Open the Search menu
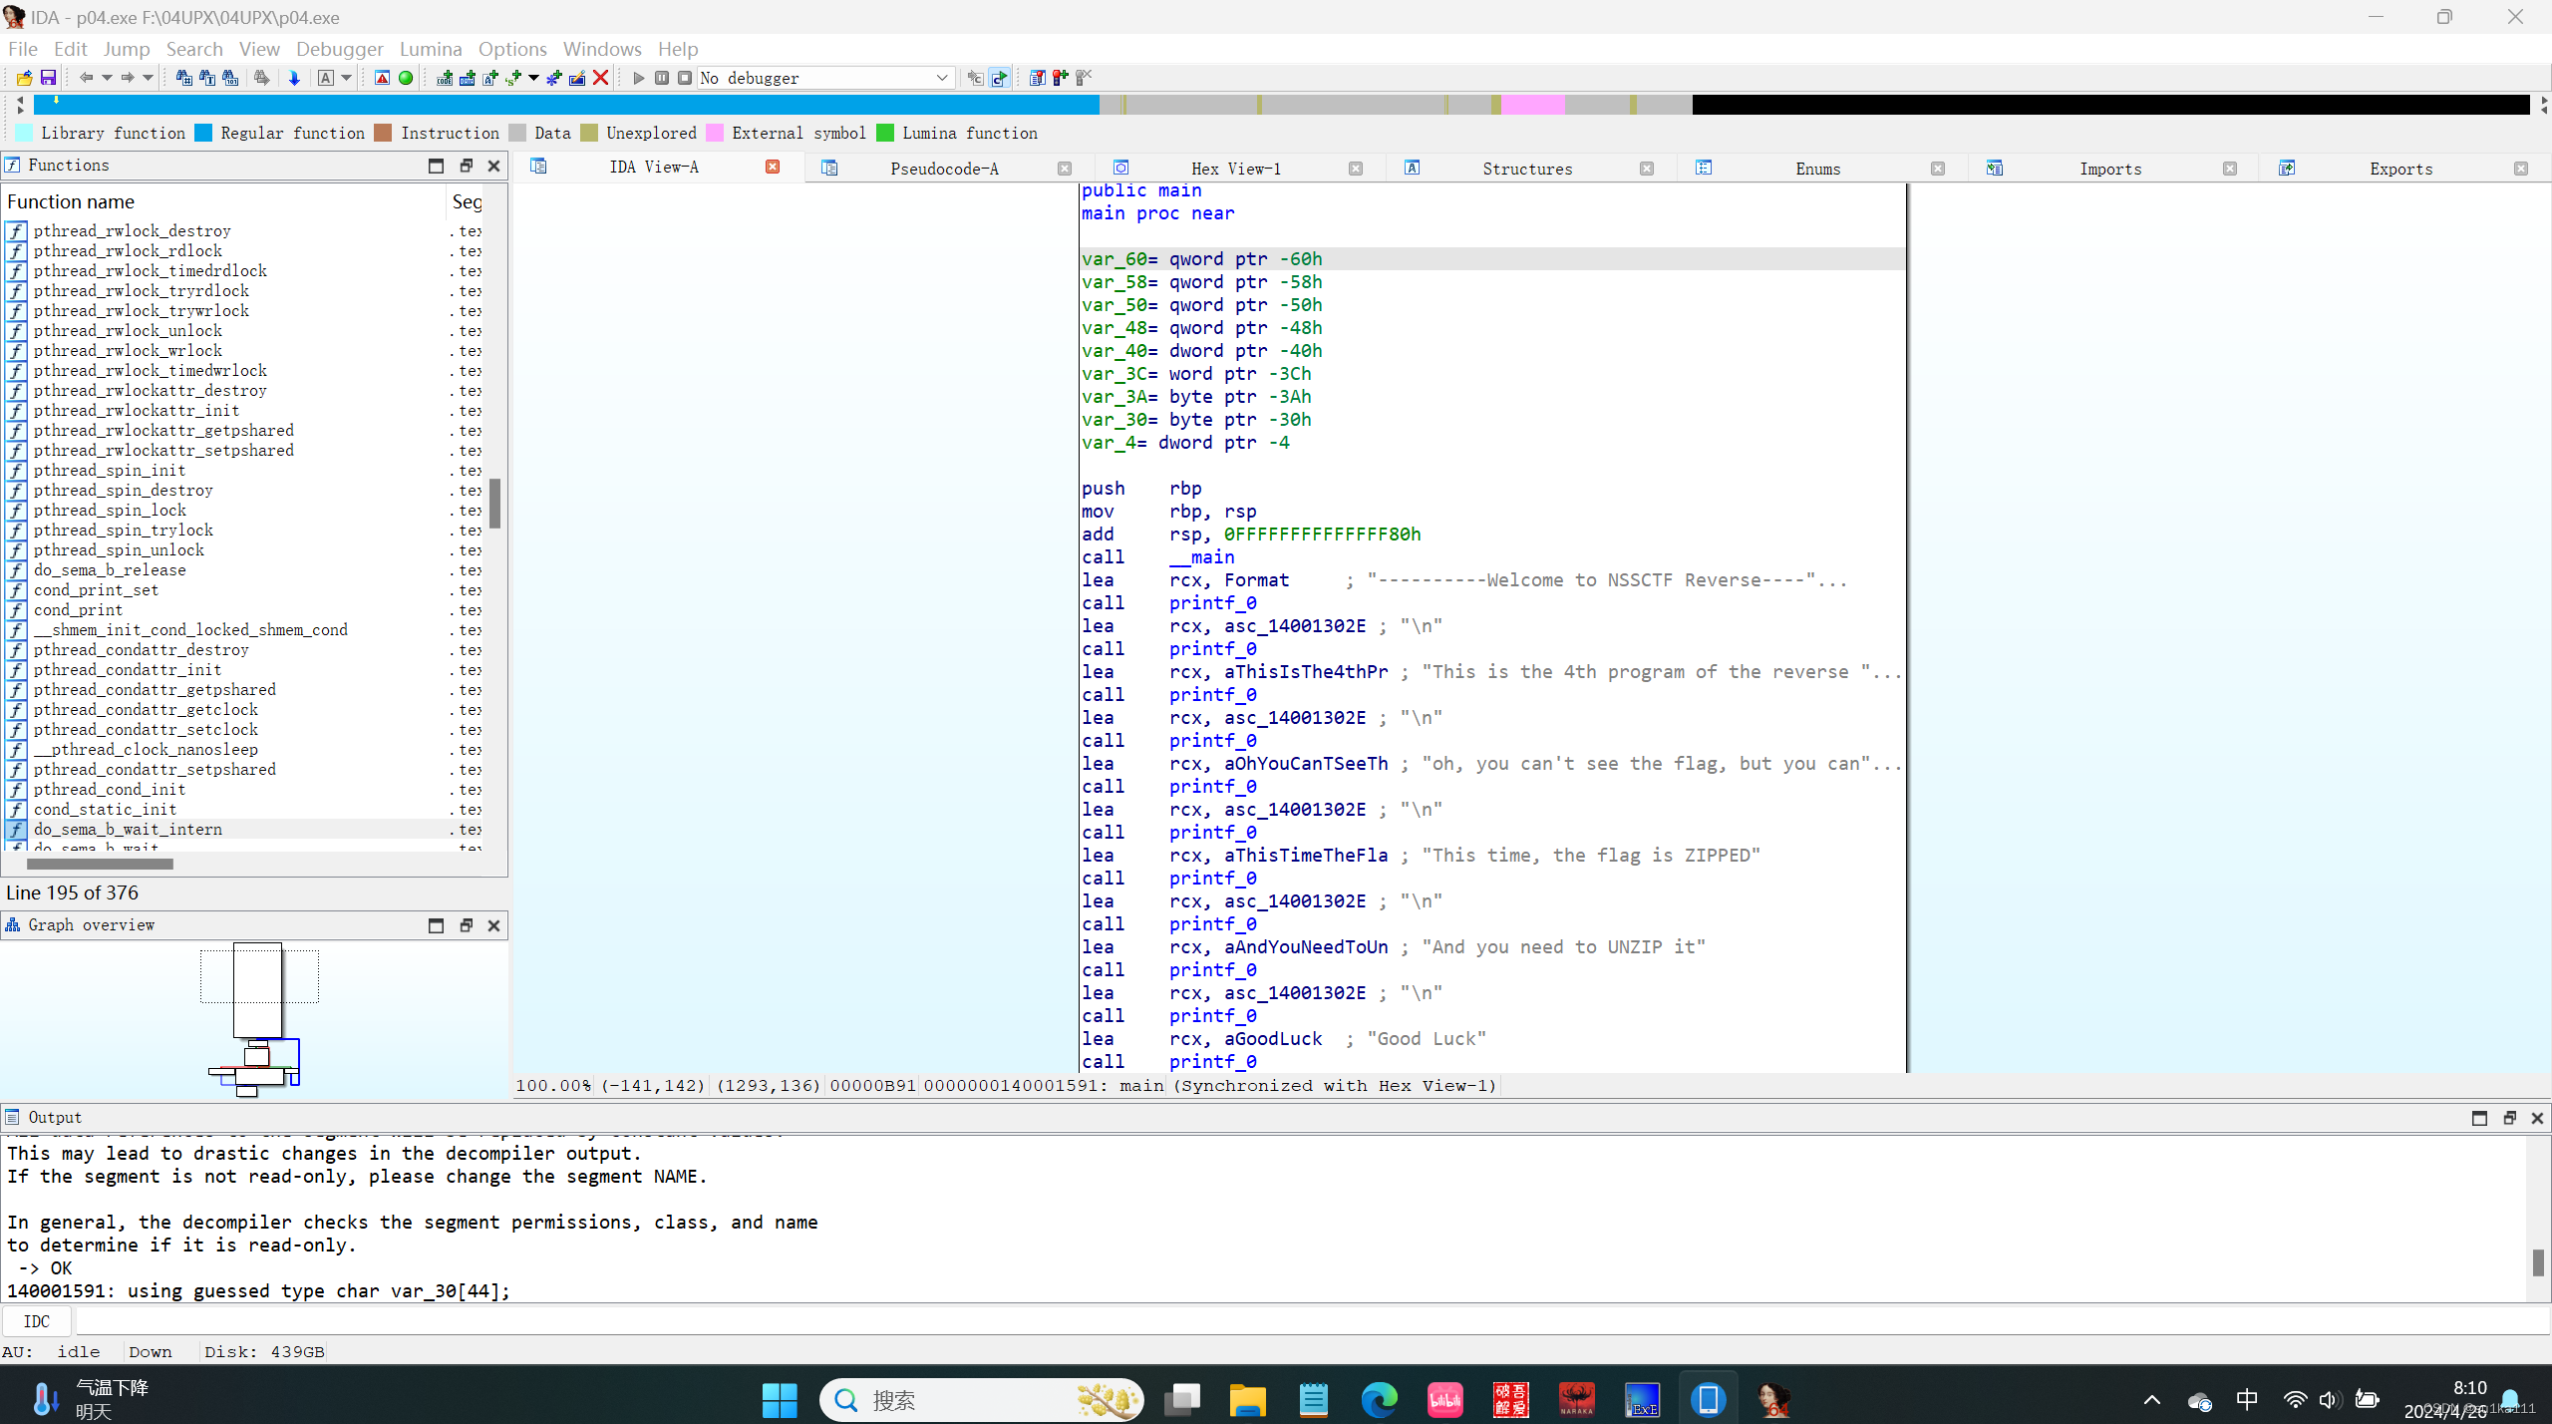Screen dimensions: 2552x1424 pyautogui.click(x=194, y=49)
